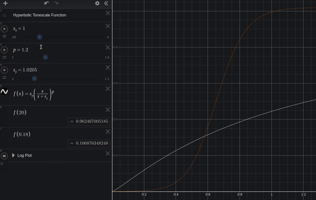
Task: Remove the f(0.18) expression row
Action: point(107,131)
